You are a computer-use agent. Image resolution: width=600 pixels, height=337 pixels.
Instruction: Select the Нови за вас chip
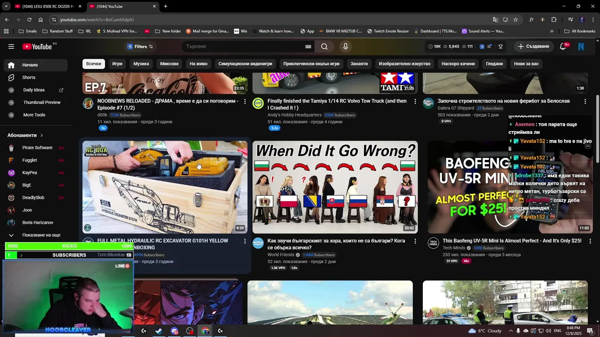point(526,64)
